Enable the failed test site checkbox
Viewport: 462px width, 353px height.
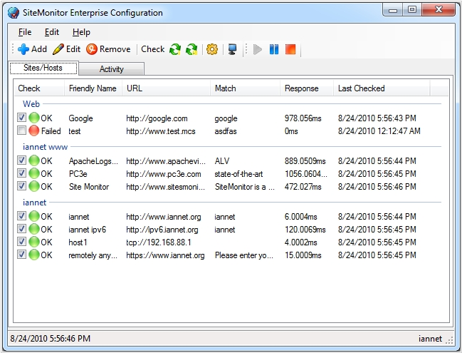[22, 131]
